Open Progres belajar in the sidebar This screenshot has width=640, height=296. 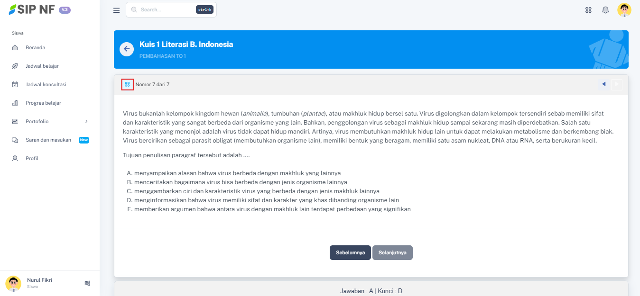pos(43,103)
